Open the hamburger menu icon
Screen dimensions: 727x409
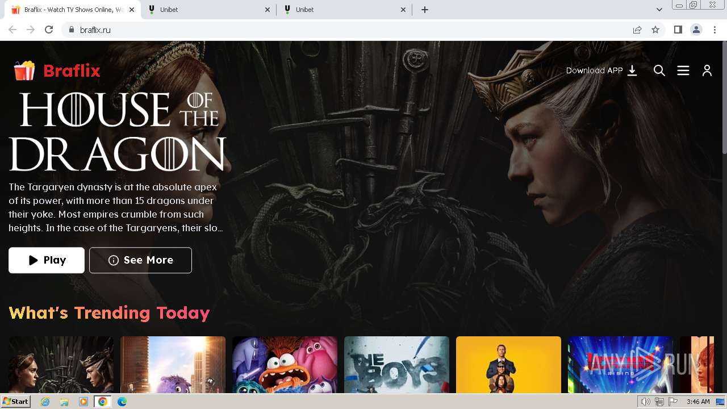click(683, 70)
